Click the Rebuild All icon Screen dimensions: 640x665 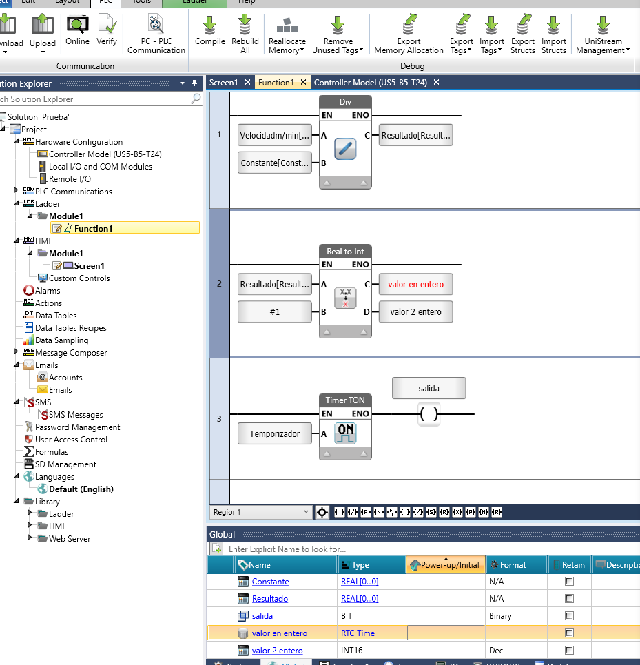pyautogui.click(x=247, y=32)
